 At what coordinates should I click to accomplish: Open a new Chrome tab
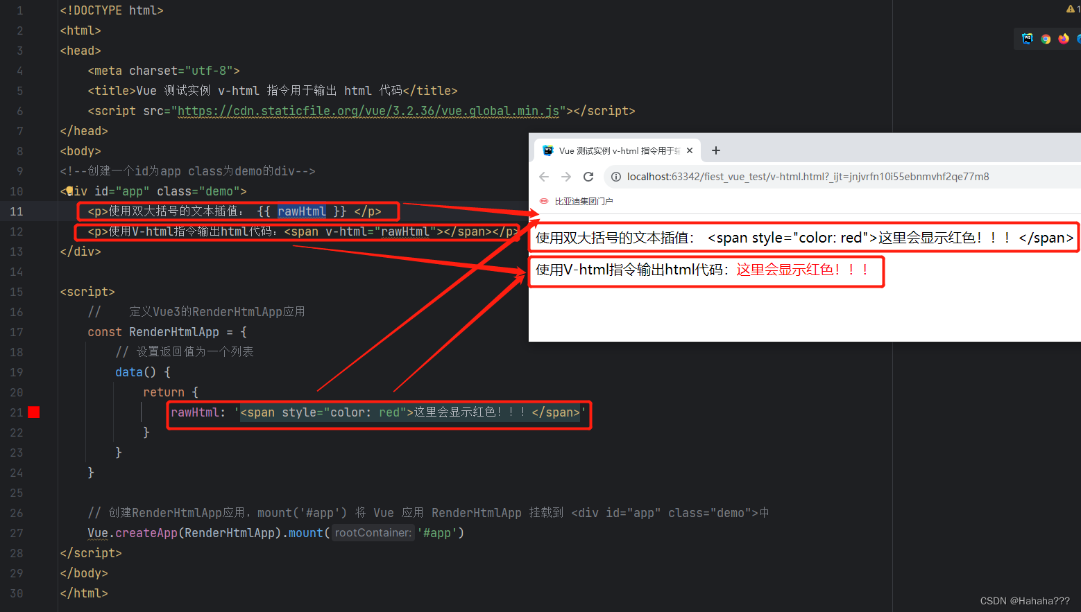[x=716, y=150]
